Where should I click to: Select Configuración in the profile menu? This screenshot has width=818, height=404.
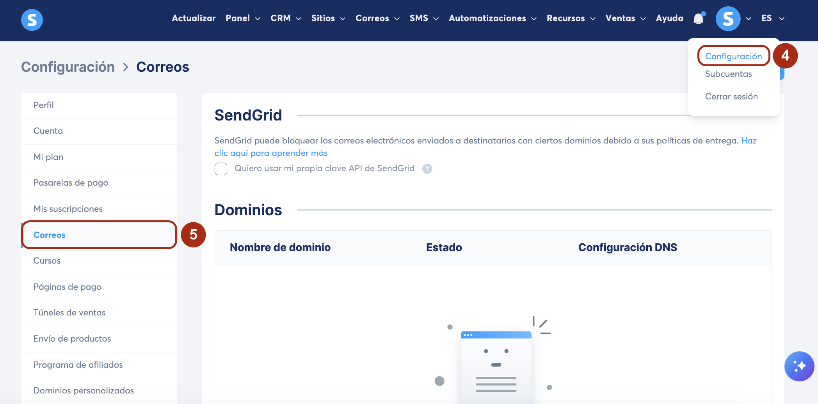[733, 56]
